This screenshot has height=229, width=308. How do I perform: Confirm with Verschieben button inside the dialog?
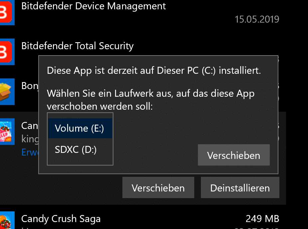pos(234,155)
